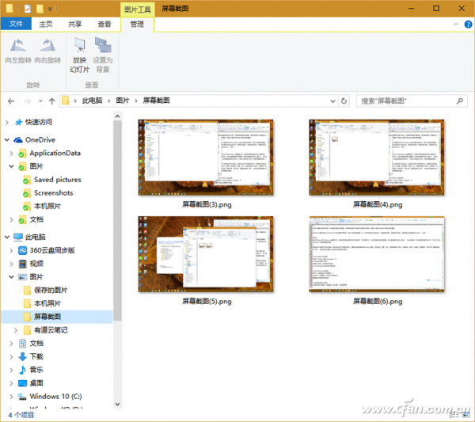Viewport: 475px width, 422px height.
Task: Collapse OneDrive 图片 folder
Action: tap(11, 166)
